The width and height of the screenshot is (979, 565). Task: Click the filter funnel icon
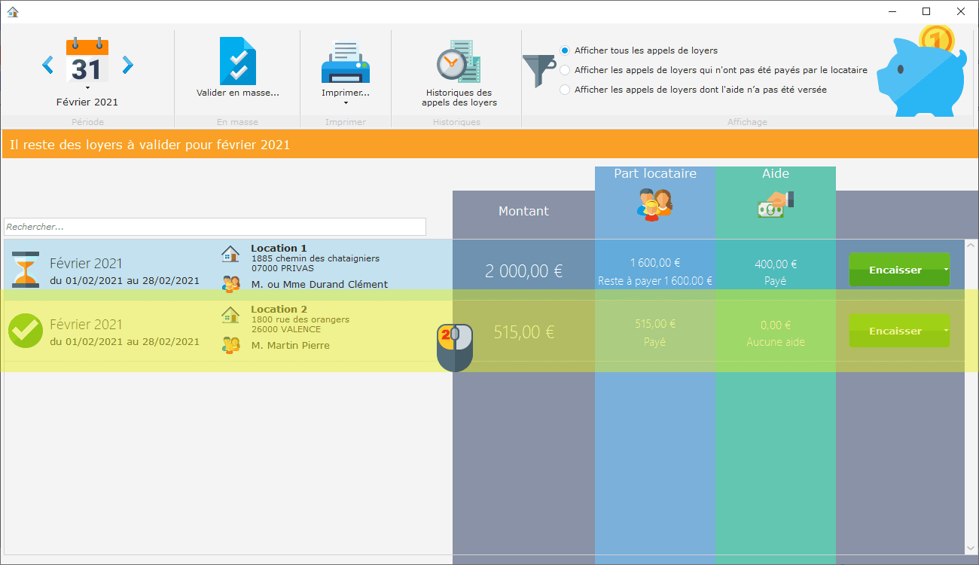click(539, 71)
